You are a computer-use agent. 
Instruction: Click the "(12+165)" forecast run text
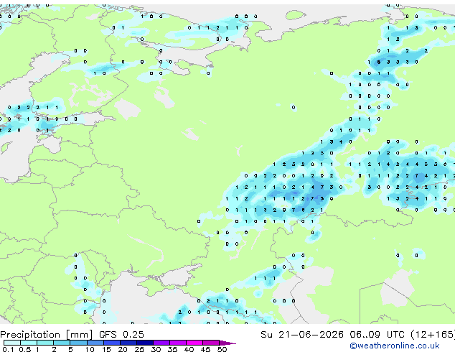tap(433, 335)
